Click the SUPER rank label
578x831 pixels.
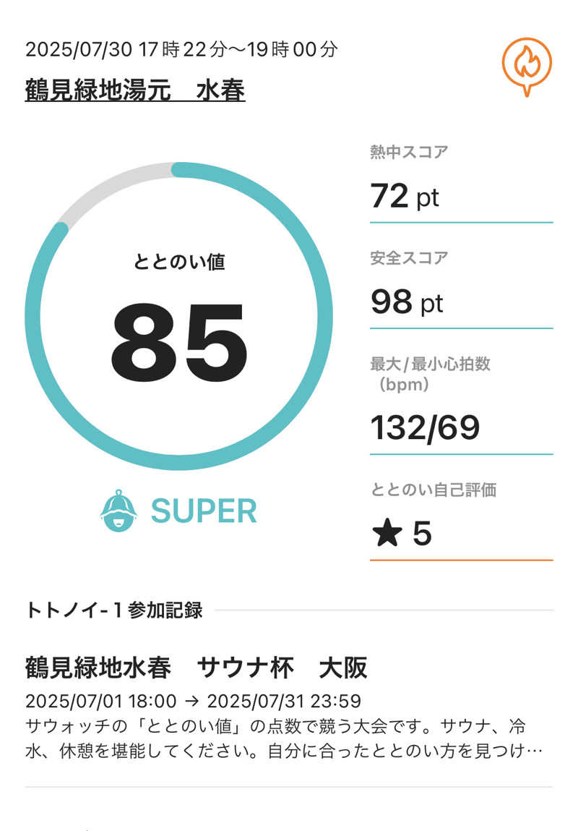204,511
